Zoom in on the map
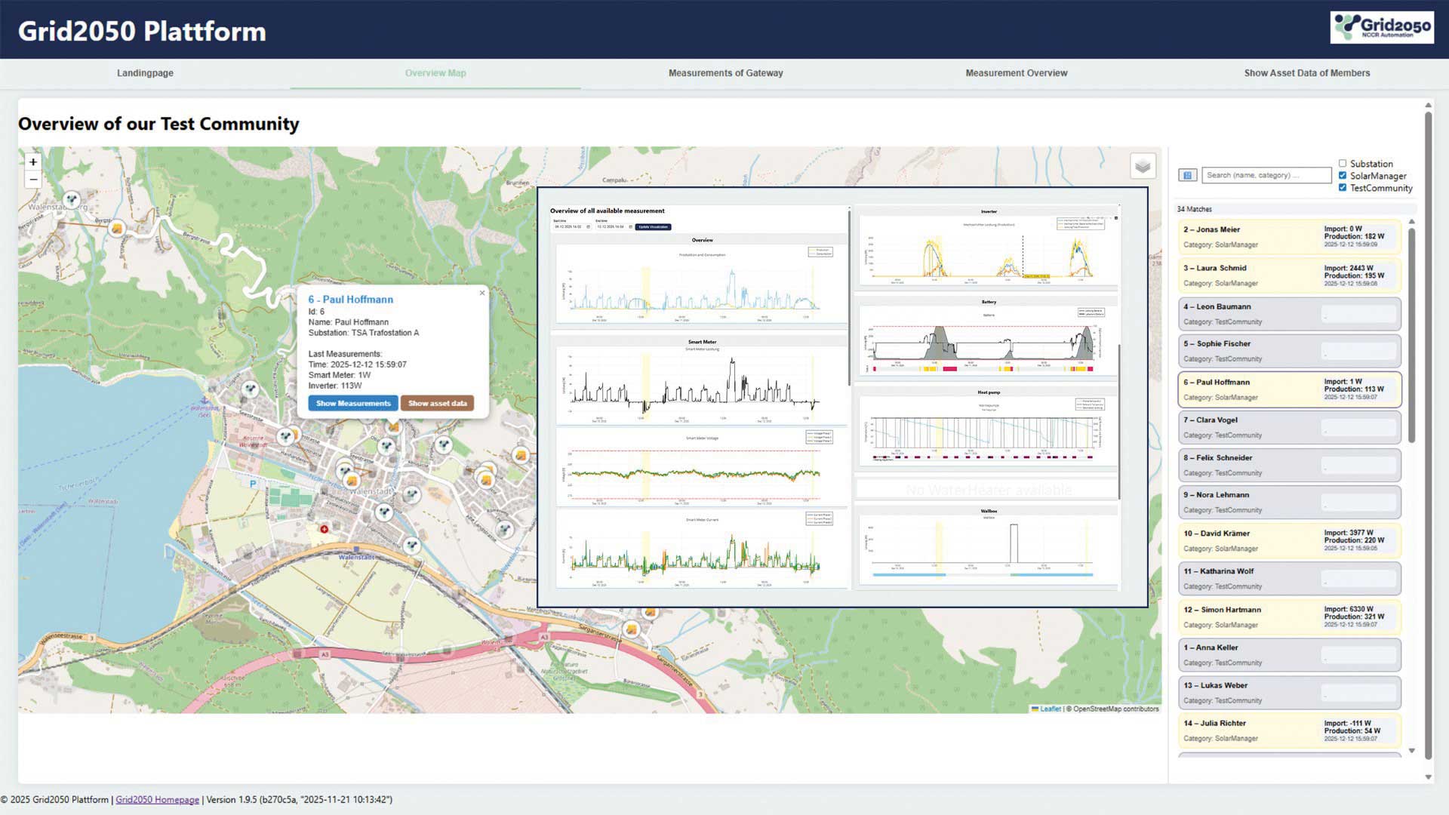Image resolution: width=1449 pixels, height=815 pixels. 33,161
